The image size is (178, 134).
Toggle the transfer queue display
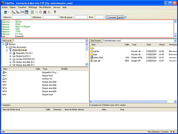click(x=27, y=12)
